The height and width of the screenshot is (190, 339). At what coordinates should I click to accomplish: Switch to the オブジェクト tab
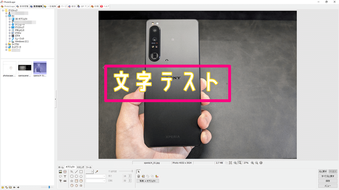70,167
